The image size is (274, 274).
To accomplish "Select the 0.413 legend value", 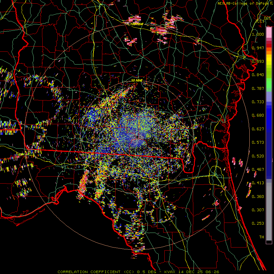I will point(258,183).
